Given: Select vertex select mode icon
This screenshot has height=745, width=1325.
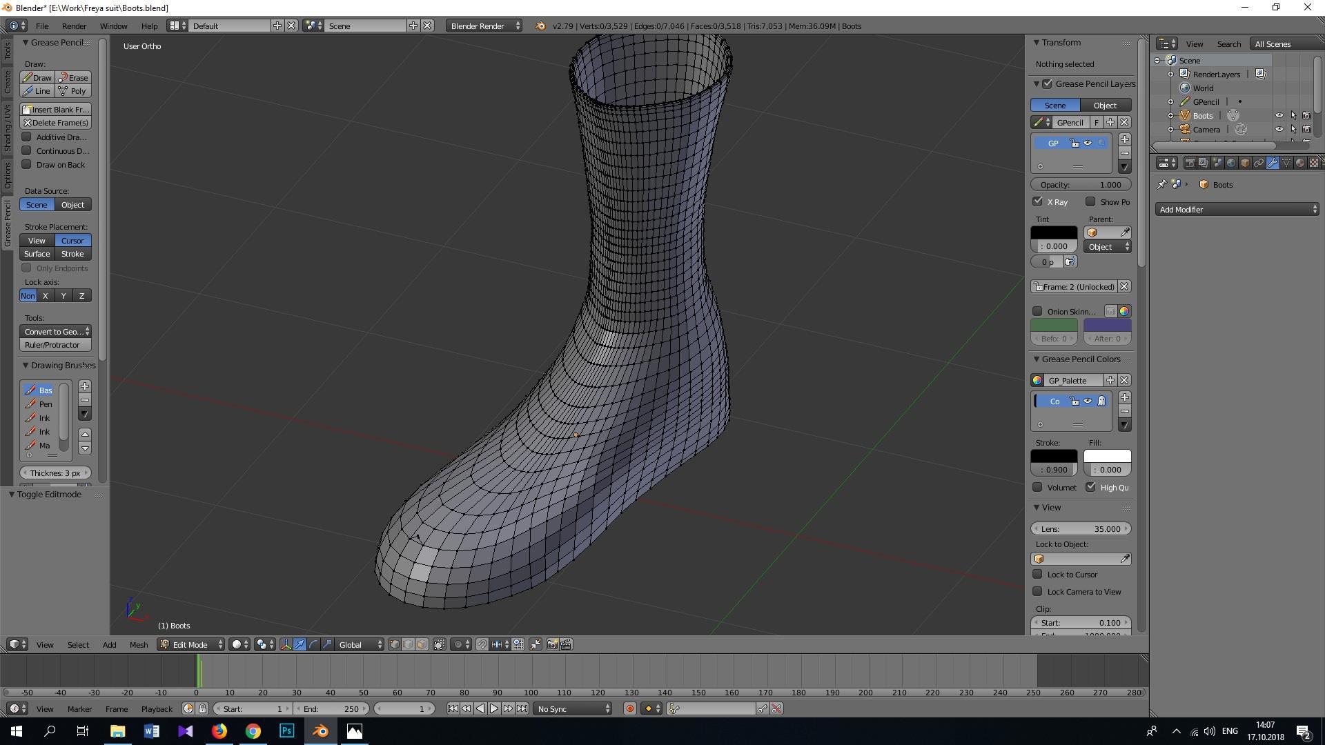Looking at the screenshot, I should (x=395, y=644).
